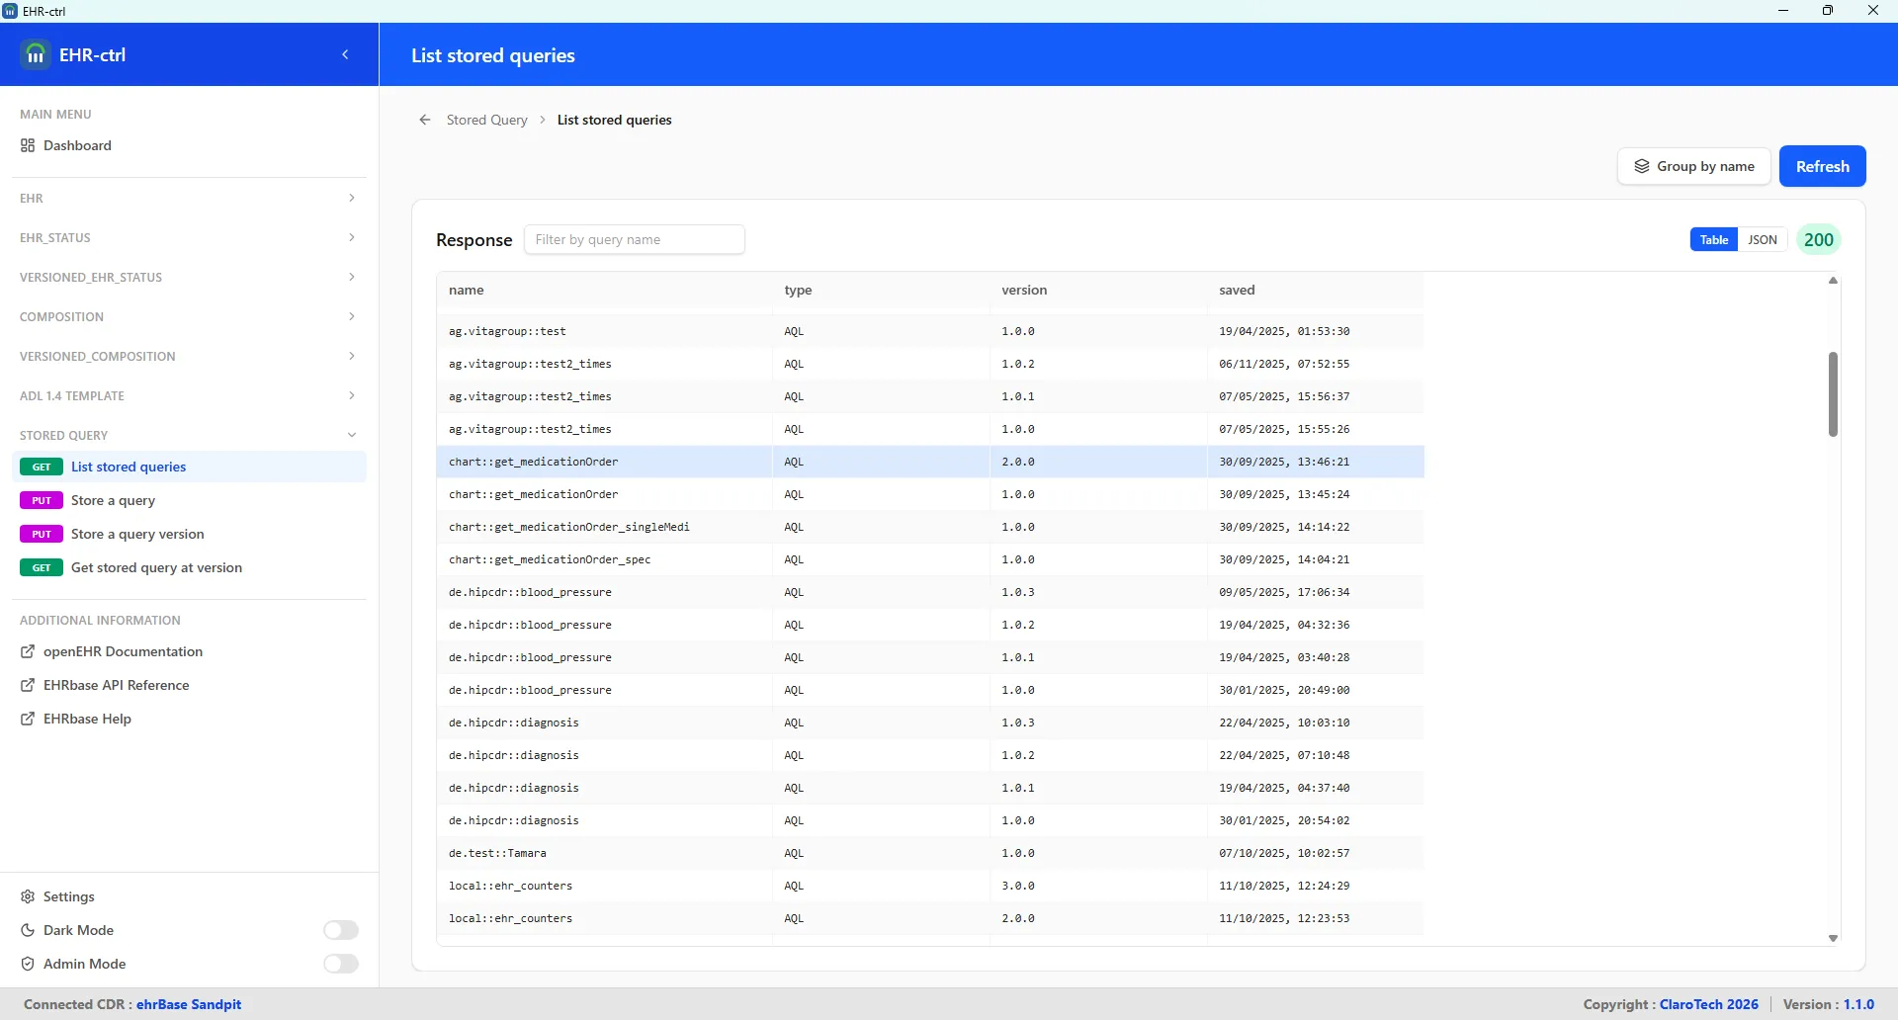Click the GET badge for List stored queries

tap(42, 467)
